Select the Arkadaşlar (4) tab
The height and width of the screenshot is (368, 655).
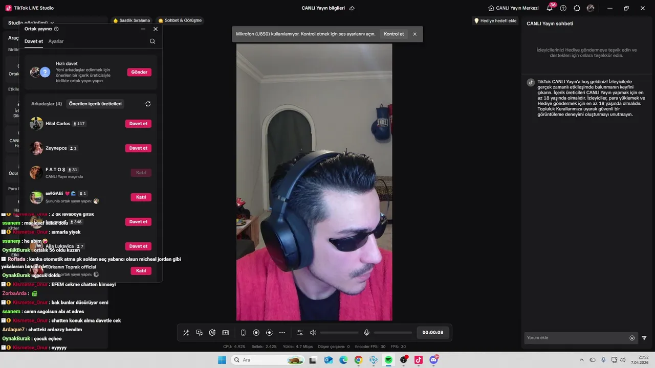[x=47, y=104]
